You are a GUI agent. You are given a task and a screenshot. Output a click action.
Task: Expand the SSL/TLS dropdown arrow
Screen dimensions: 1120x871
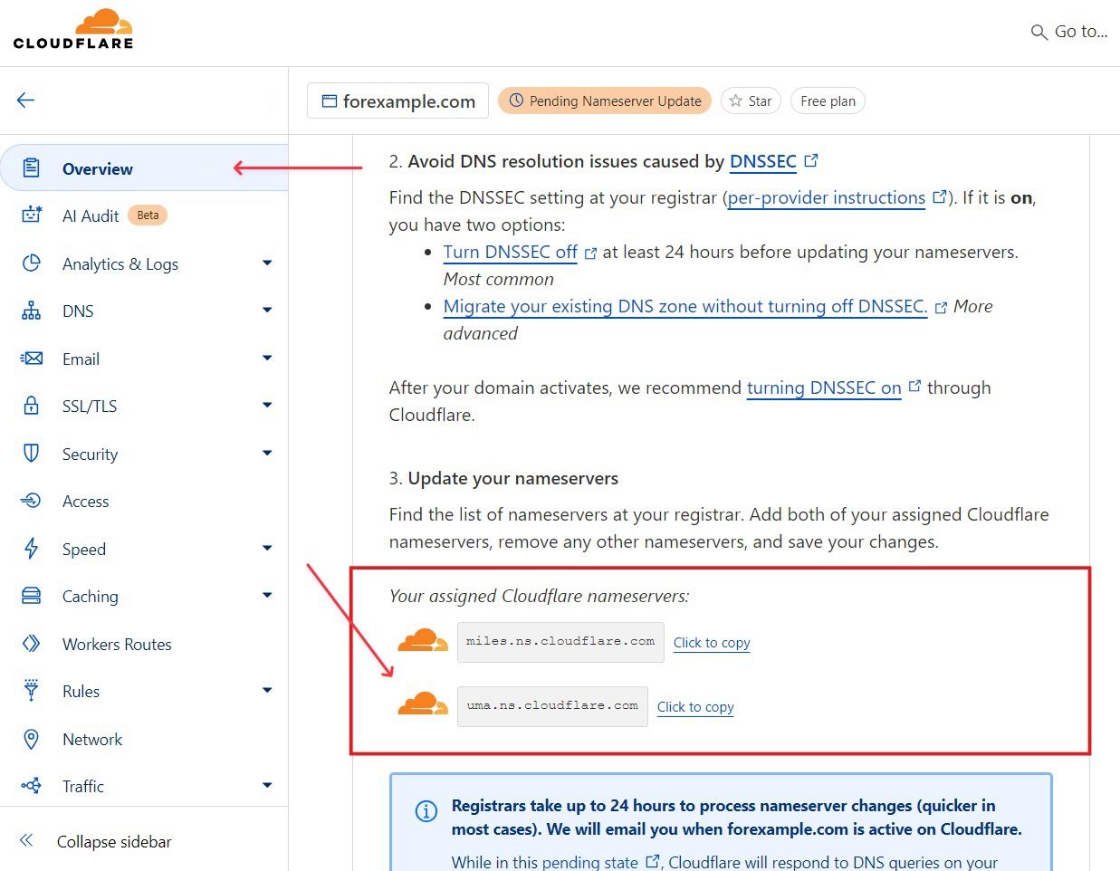267,406
